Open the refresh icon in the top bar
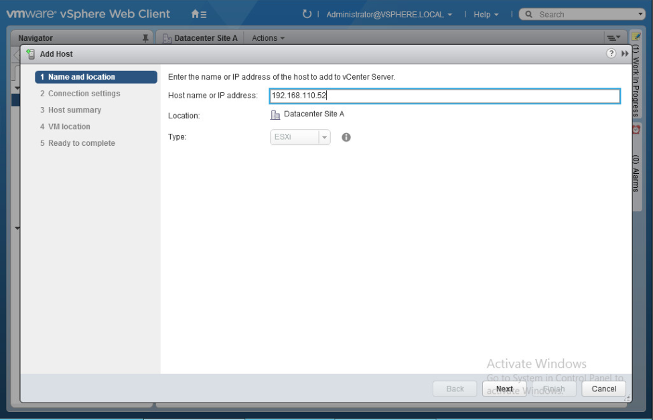Screen dimensions: 653x420 pyautogui.click(x=307, y=13)
